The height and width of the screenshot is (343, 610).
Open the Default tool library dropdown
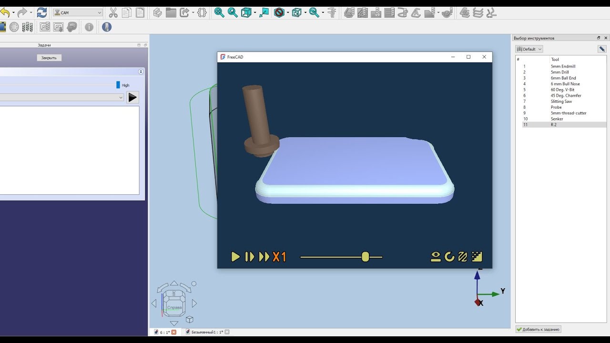pyautogui.click(x=529, y=49)
